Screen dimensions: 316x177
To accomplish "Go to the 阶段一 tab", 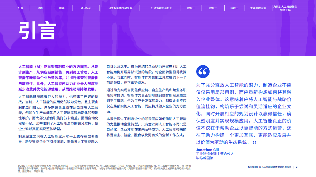I will (x=191, y=8).
